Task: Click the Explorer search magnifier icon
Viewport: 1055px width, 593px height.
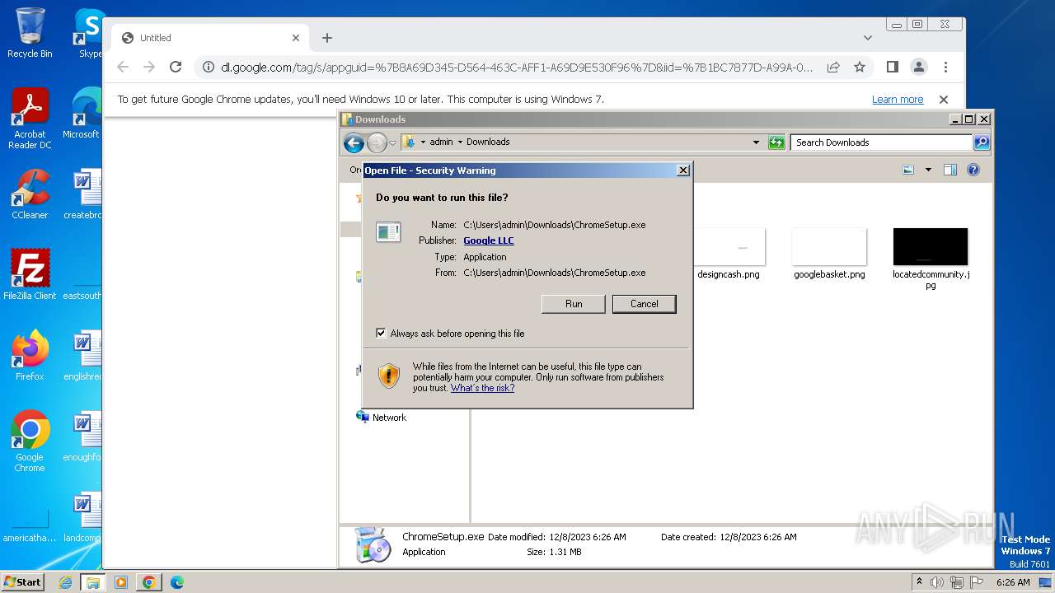Action: click(x=982, y=142)
